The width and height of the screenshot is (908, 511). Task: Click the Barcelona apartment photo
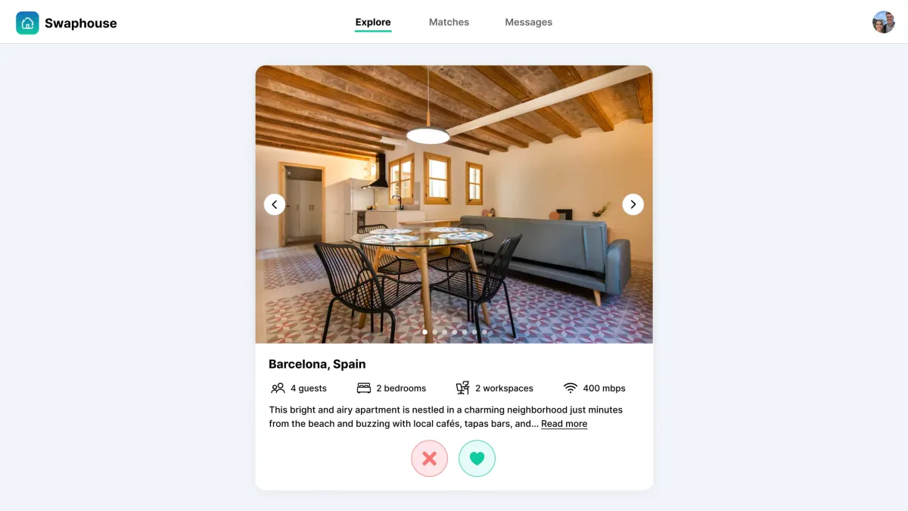(x=454, y=204)
